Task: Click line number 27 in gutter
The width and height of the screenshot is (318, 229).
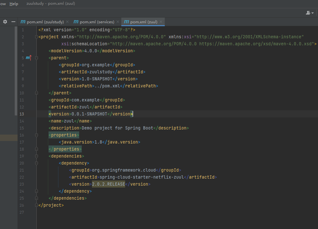Action: pyautogui.click(x=22, y=212)
